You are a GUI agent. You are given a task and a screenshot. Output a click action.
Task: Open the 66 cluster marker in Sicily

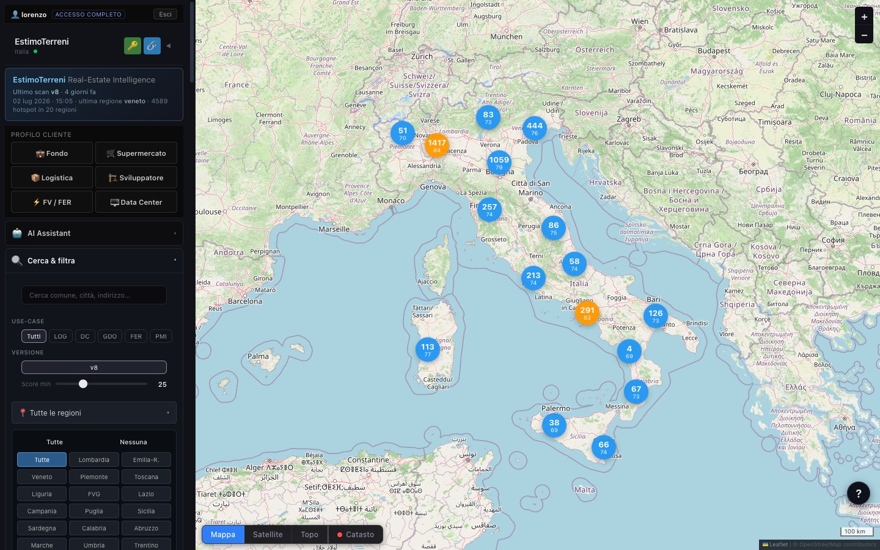click(604, 447)
